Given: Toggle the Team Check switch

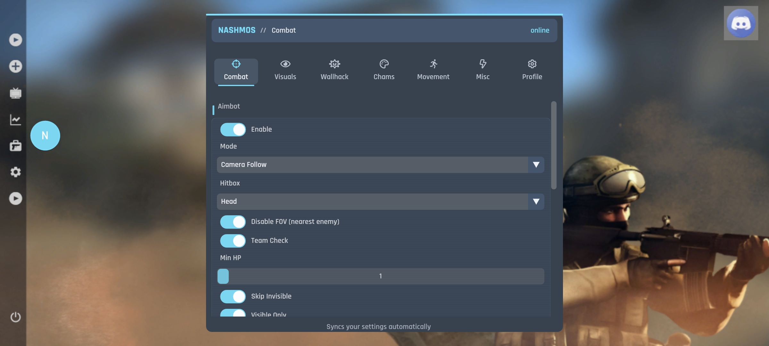Looking at the screenshot, I should coord(233,241).
